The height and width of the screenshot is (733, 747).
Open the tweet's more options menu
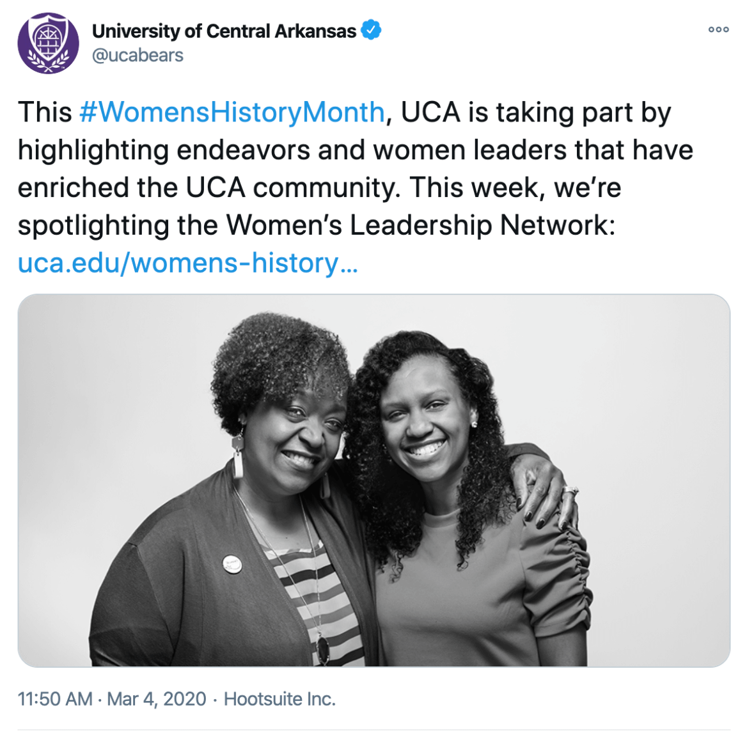(718, 29)
